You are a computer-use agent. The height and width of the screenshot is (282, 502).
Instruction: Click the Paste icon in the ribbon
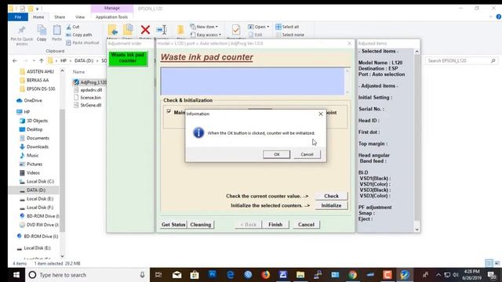[x=56, y=31]
